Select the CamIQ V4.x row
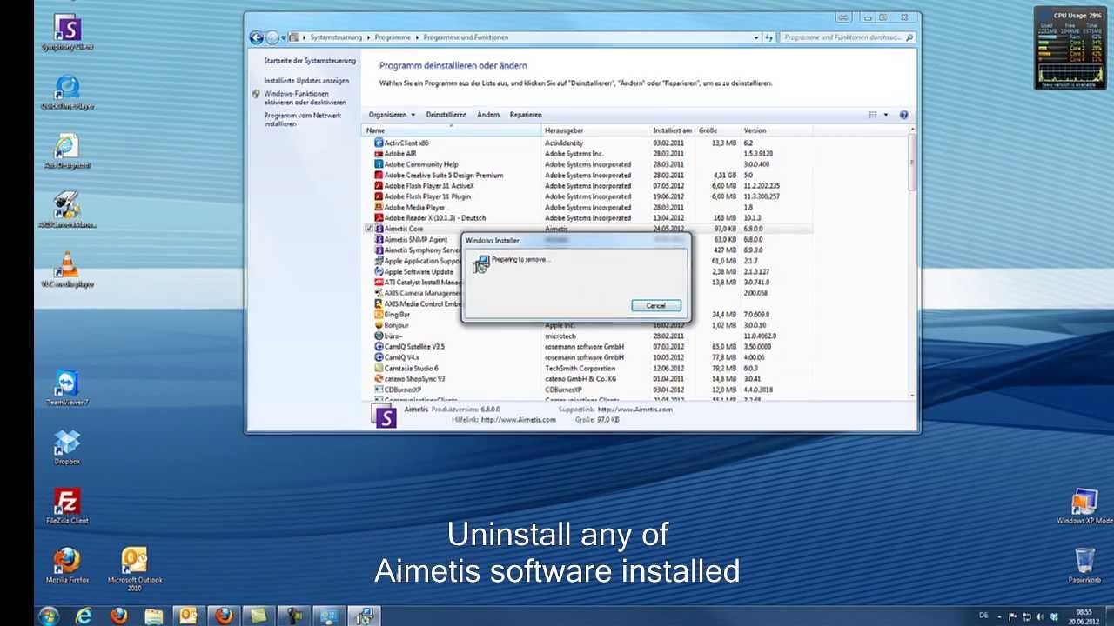Screen dimensions: 1114x626 587,357
